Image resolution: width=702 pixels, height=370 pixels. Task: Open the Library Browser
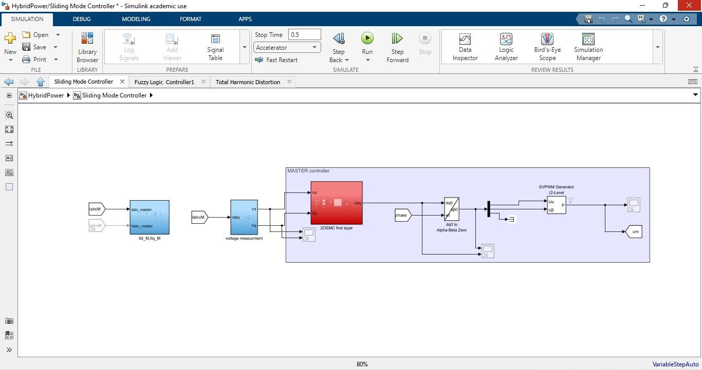(x=87, y=47)
